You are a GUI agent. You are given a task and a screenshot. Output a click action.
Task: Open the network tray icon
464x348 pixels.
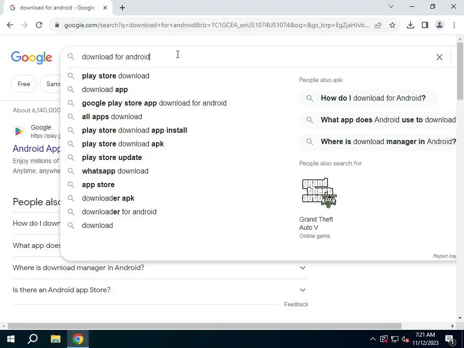click(x=395, y=339)
